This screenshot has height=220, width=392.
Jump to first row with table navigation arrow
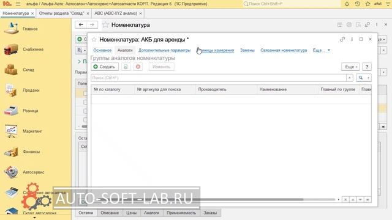point(345,200)
